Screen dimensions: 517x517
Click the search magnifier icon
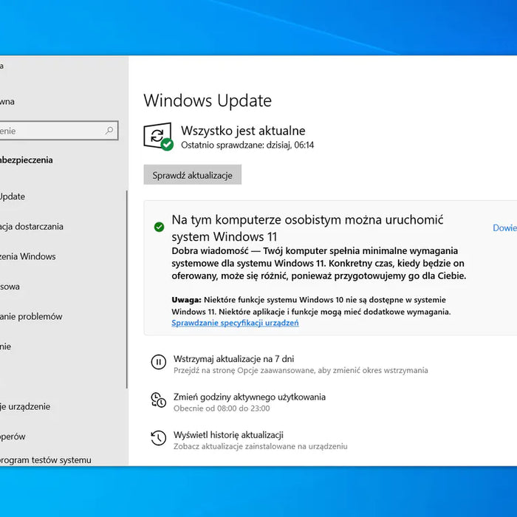[x=109, y=131]
